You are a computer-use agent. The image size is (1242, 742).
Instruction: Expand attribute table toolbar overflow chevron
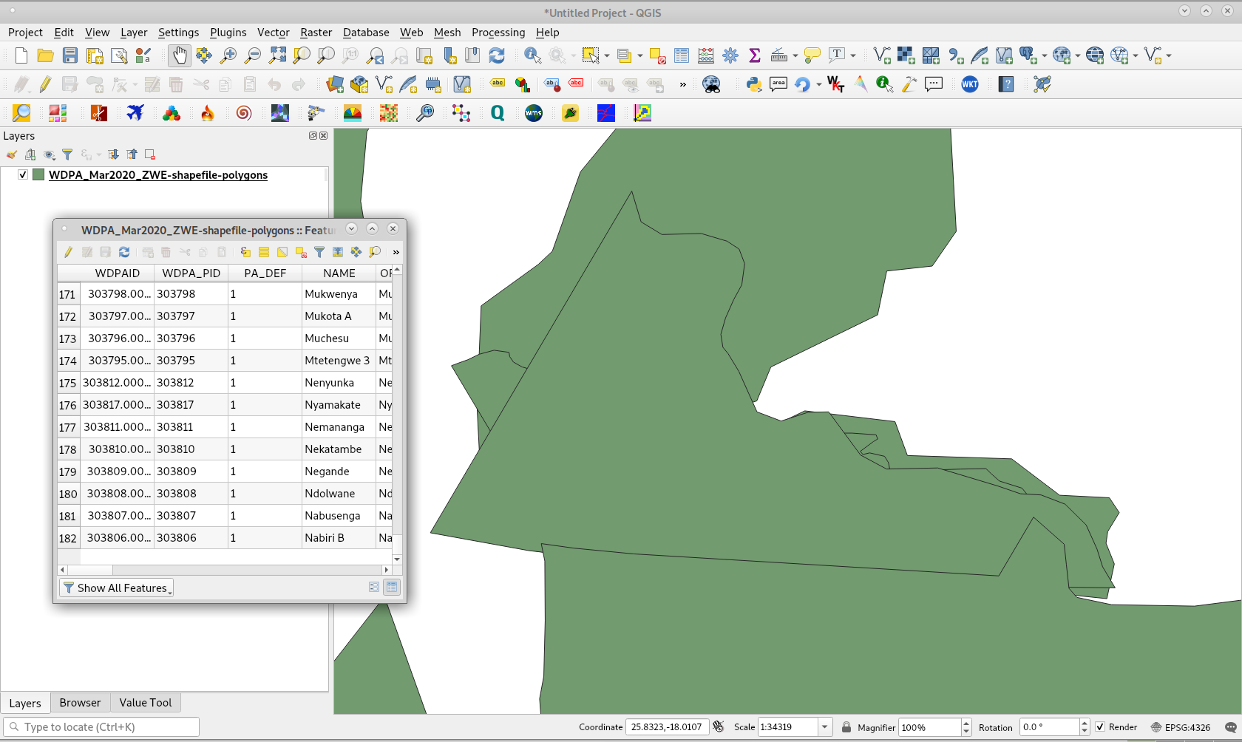[396, 253]
